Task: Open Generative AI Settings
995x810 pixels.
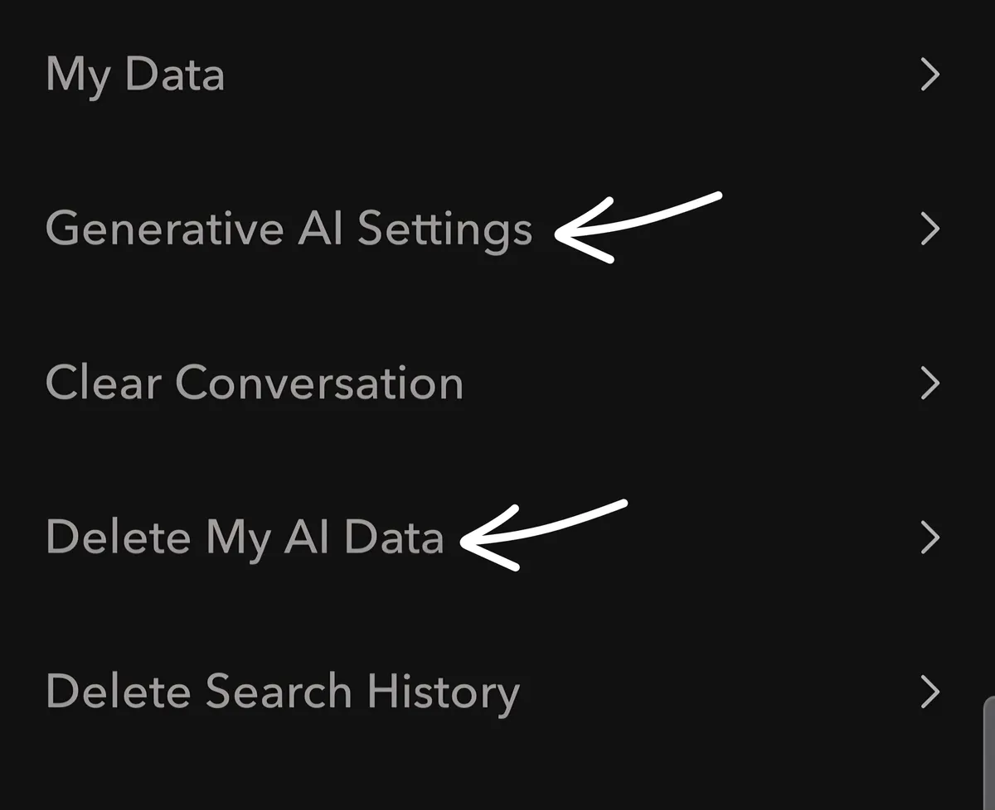Action: 289,229
